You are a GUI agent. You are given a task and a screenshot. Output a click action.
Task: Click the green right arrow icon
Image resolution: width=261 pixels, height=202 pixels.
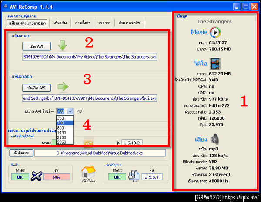coord(63,87)
